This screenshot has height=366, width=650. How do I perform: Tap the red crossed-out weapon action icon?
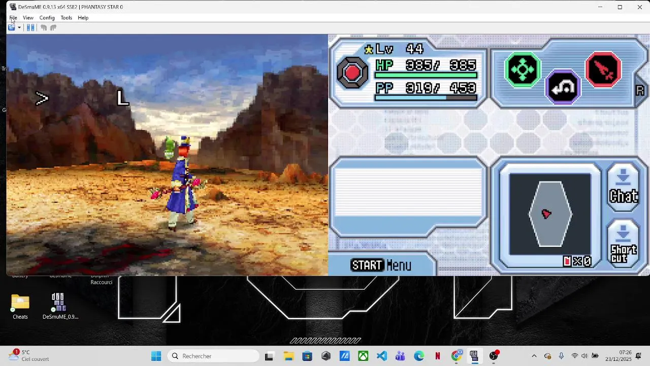603,70
